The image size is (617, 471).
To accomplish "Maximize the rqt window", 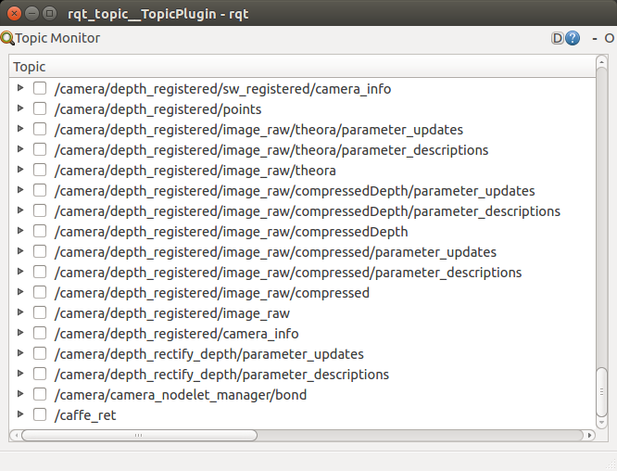I will [49, 13].
